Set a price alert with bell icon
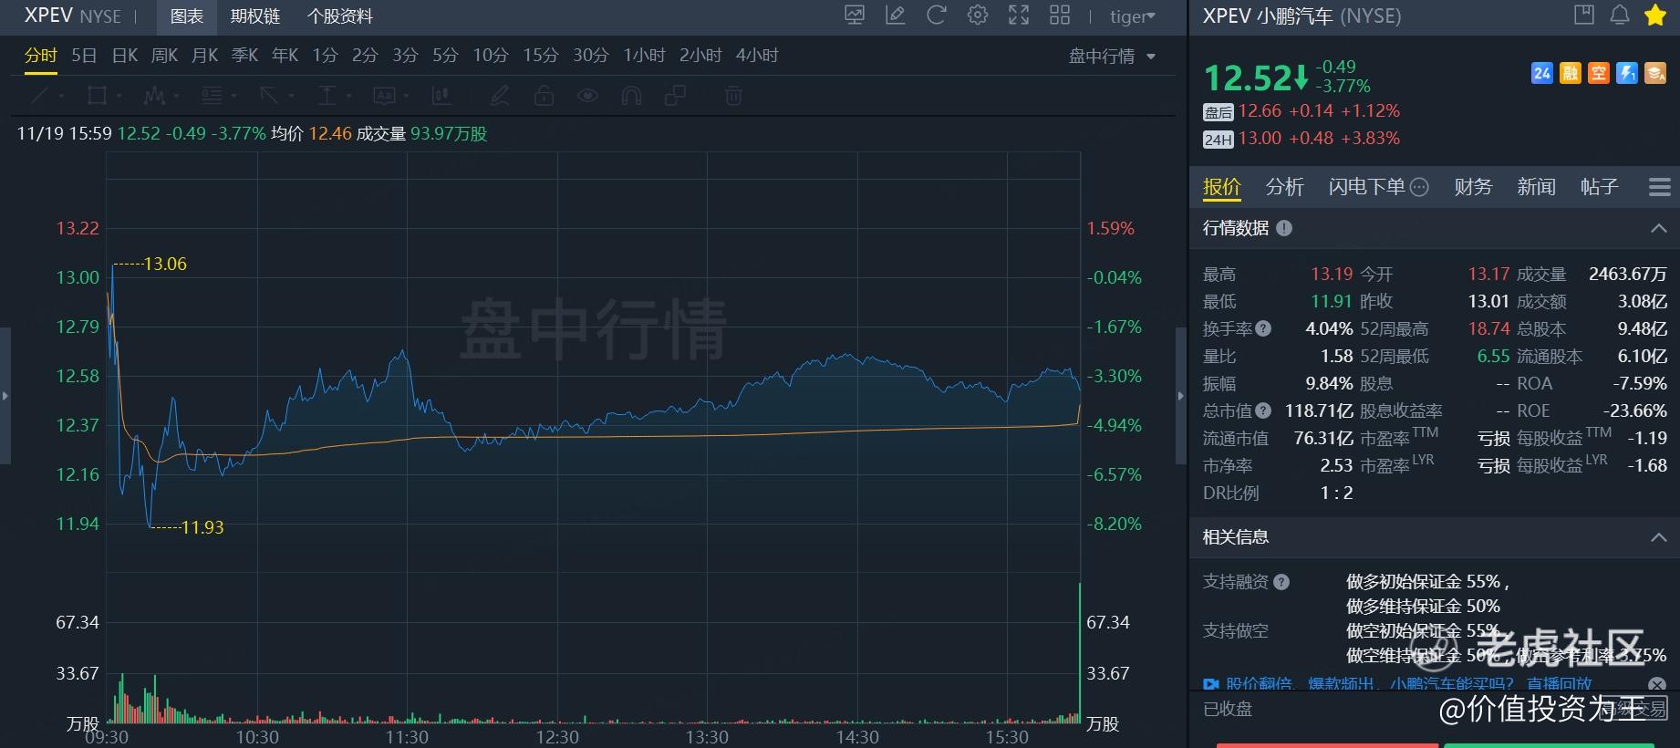This screenshot has height=748, width=1680. (x=1620, y=15)
